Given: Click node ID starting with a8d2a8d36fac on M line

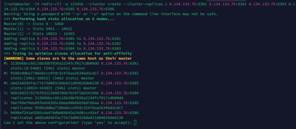Looking at the screenshot, I should 55,83.
